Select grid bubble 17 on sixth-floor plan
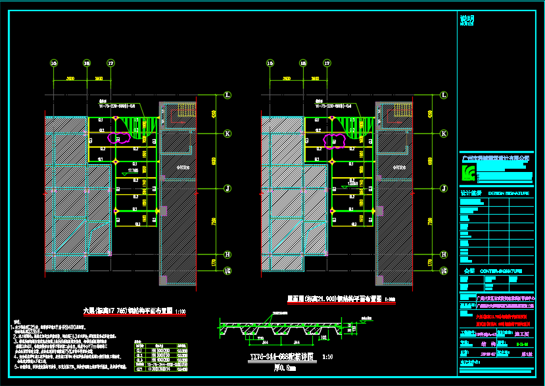 click(x=110, y=63)
